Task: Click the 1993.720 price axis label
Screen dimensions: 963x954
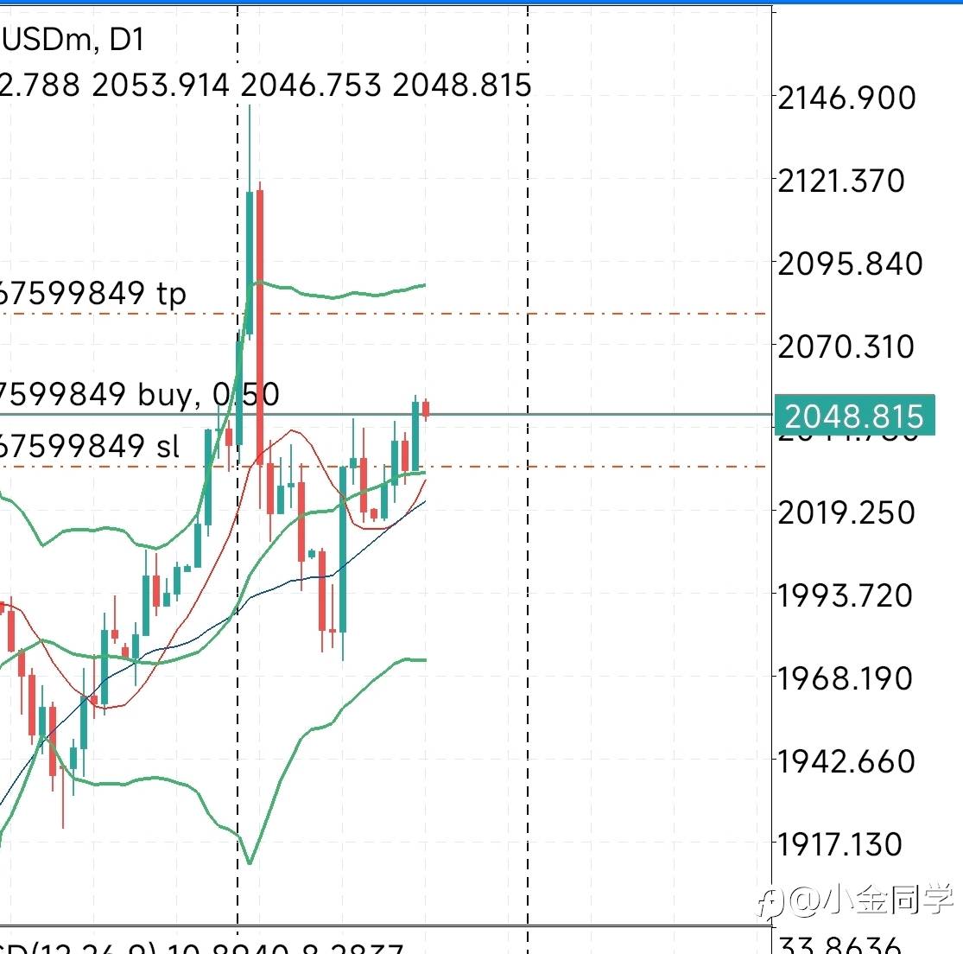Action: (845, 596)
